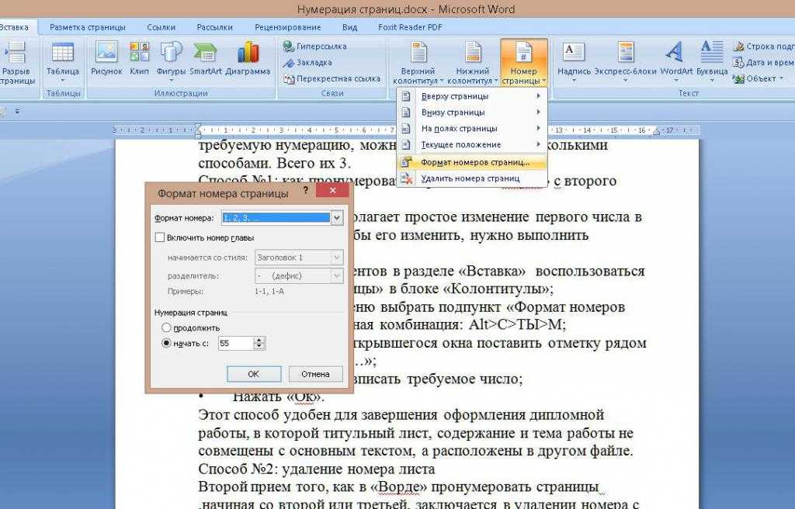Image resolution: width=795 pixels, height=509 pixels.
Task: Open the Клип clip art tool
Action: (x=139, y=59)
